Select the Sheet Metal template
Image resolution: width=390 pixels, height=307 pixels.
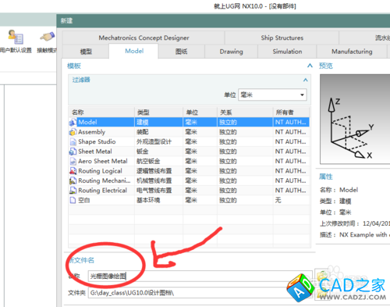point(190,152)
